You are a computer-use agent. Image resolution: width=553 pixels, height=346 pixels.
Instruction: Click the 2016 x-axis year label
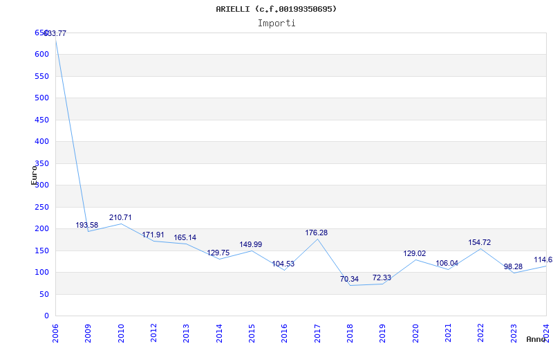point(284,334)
